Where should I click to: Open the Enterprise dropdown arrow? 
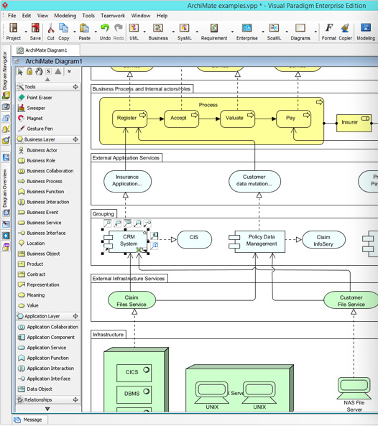263,32
